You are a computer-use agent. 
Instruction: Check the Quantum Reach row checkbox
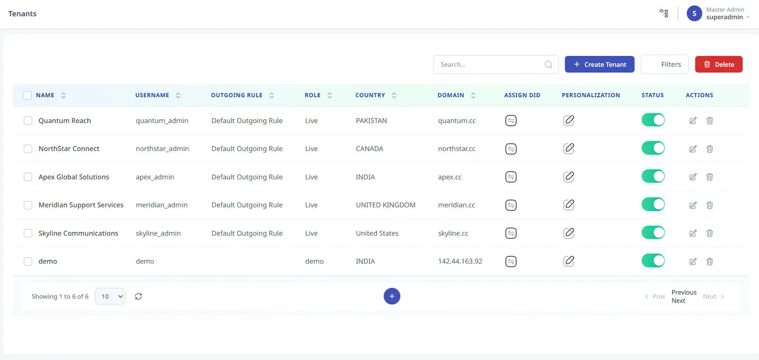point(28,121)
